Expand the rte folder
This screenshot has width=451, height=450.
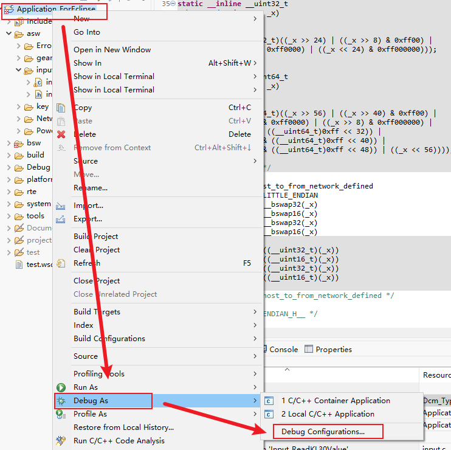click(x=9, y=192)
